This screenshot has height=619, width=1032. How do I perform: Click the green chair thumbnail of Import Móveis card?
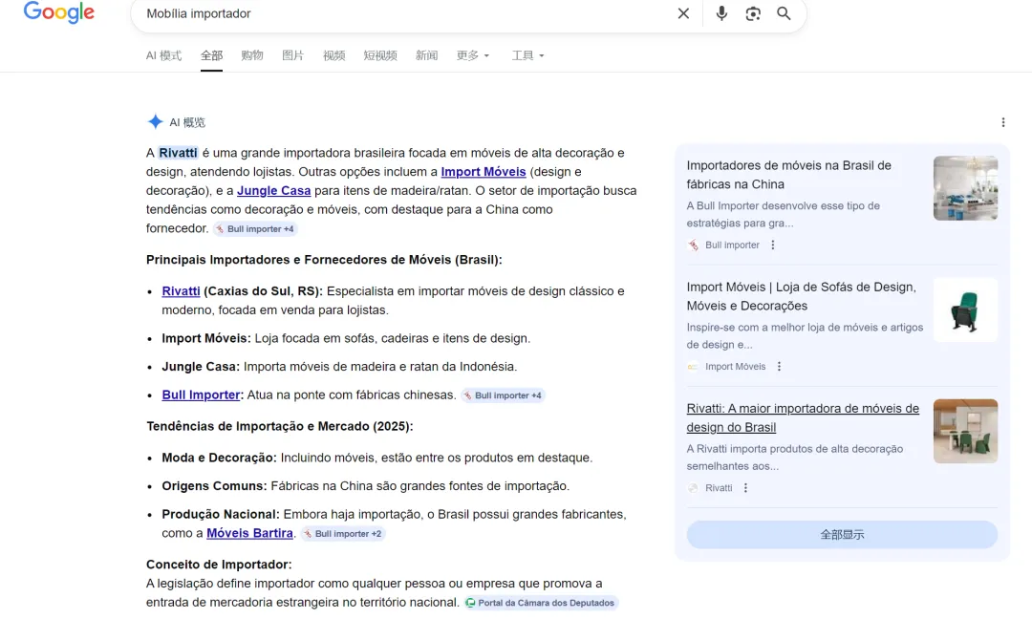point(965,309)
